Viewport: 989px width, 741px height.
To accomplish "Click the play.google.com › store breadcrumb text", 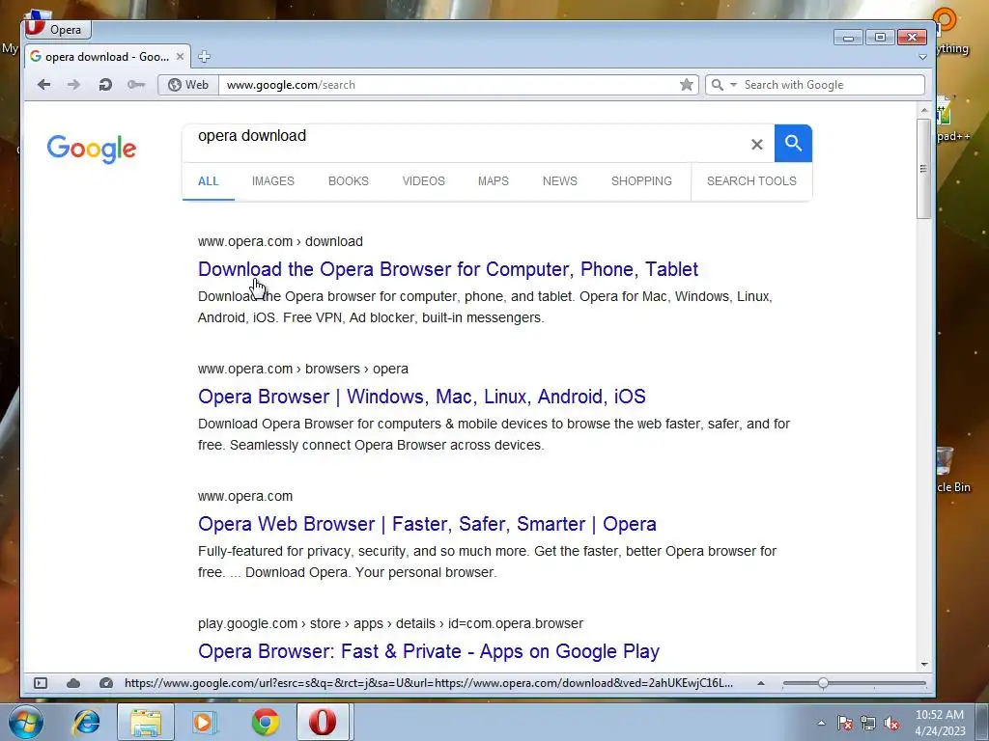I will click(x=390, y=623).
